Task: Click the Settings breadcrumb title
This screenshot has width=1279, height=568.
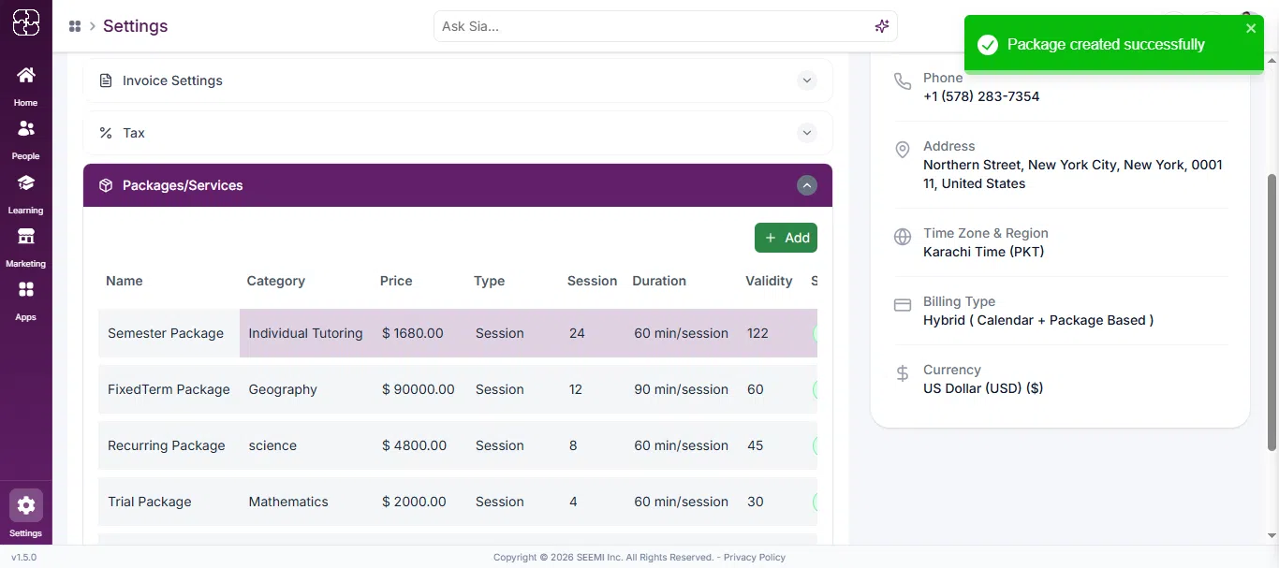Action: pyautogui.click(x=136, y=26)
